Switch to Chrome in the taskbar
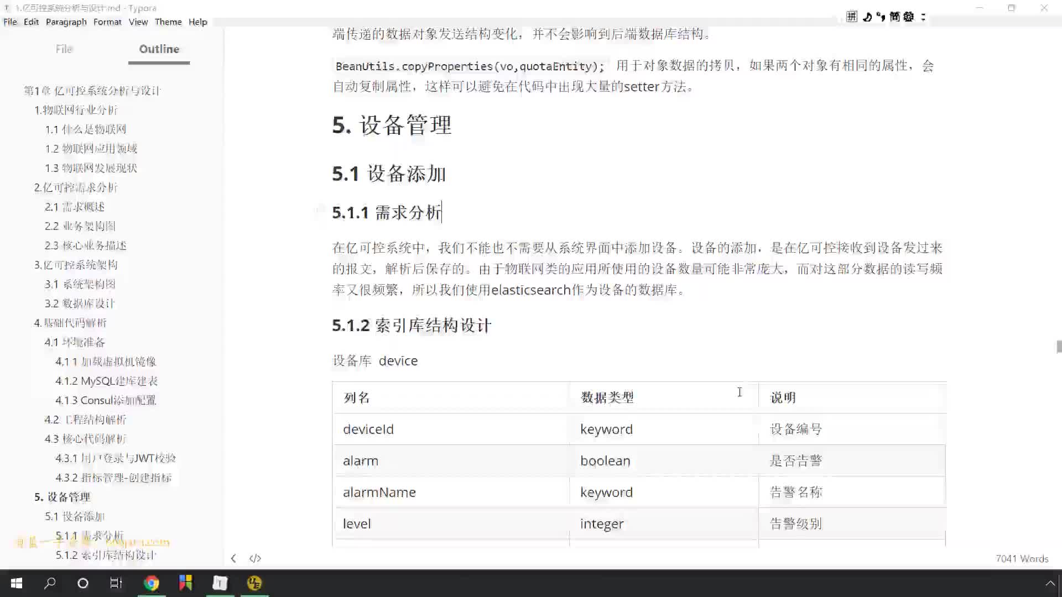 pos(151,583)
